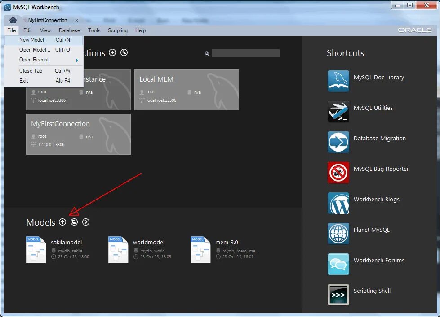Image resolution: width=440 pixels, height=317 pixels.
Task: Click the Workbench Forums label
Action: click(379, 261)
